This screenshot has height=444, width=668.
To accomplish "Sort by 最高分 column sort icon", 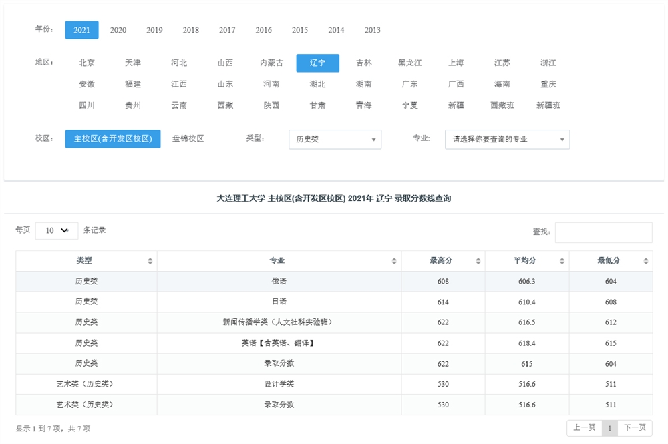I will tap(478, 261).
